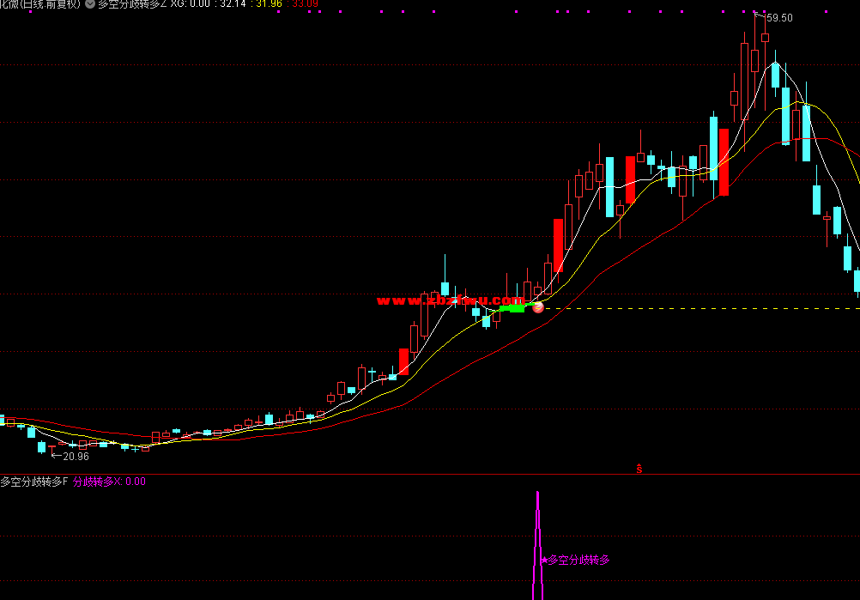Viewport: 860px width, 600px height.
Task: Click the green signal bar on chart
Action: 514,308
